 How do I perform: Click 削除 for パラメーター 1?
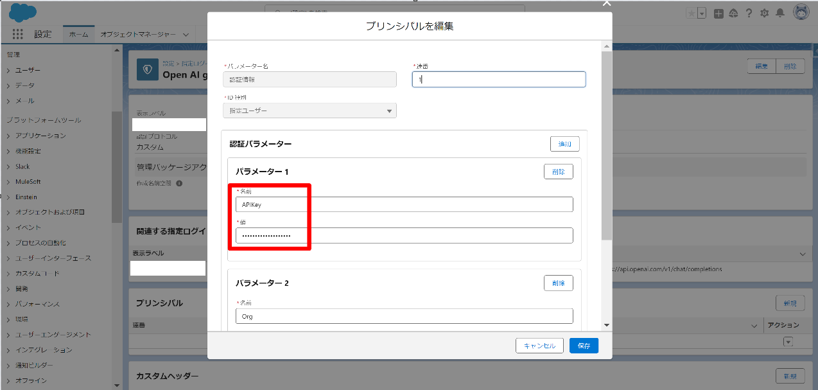[x=559, y=172]
